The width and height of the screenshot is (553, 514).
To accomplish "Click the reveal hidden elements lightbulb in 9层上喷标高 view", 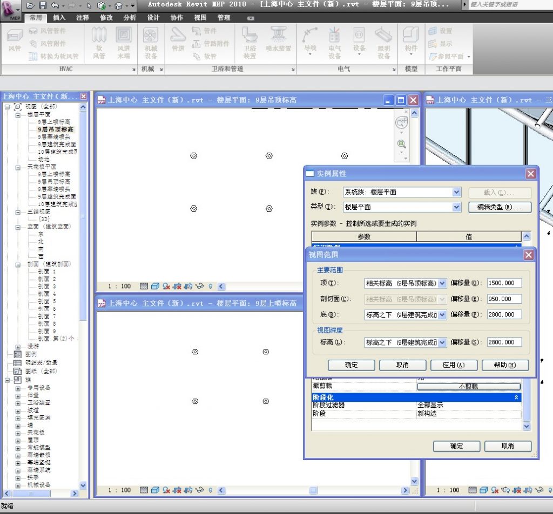I will click(211, 490).
